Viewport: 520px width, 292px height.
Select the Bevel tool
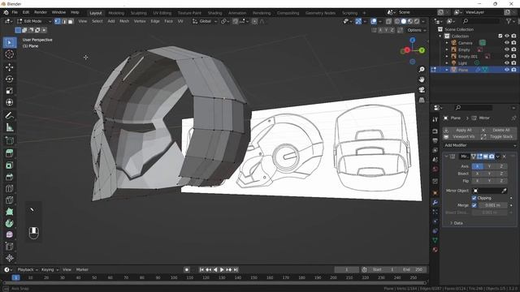point(9,177)
